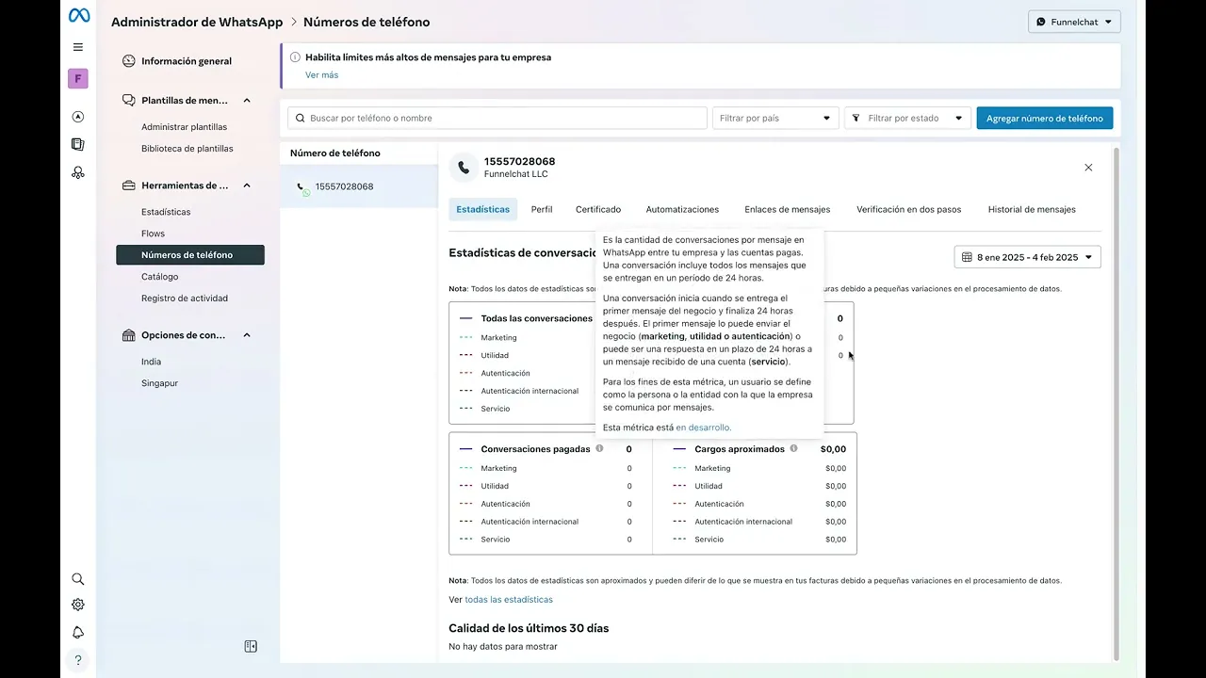Open the en desarrollo link in tooltip
Screen dimensions: 1206x678
click(x=702, y=428)
